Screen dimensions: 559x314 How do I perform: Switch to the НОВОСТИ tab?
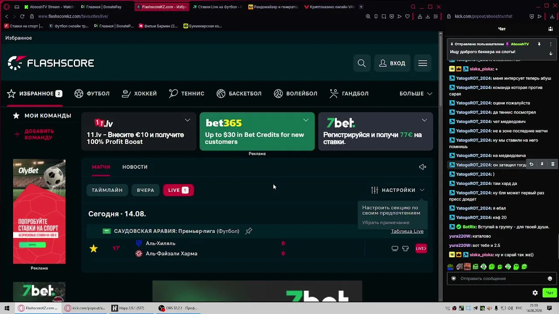pos(135,167)
